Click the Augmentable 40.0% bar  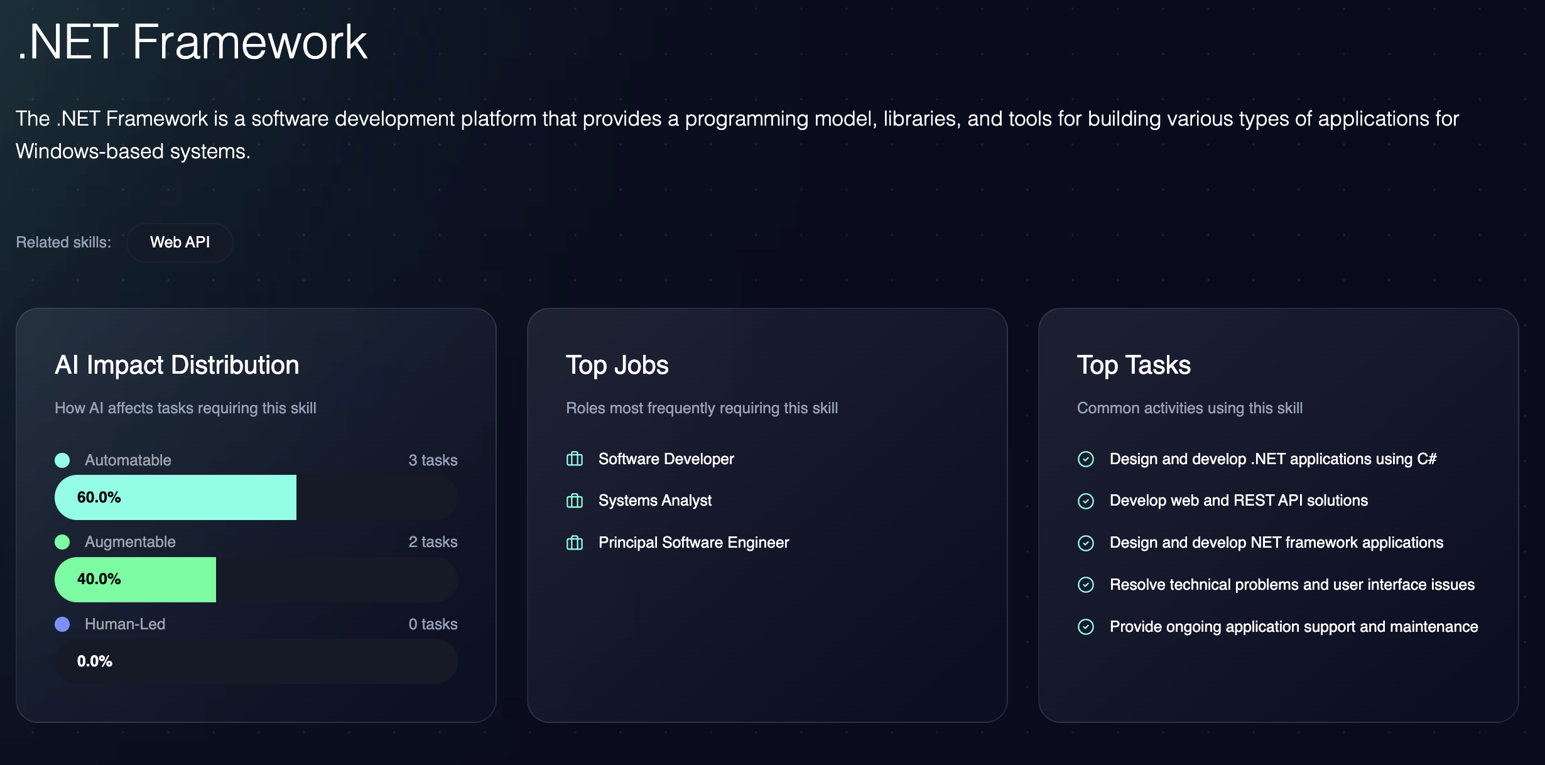136,579
